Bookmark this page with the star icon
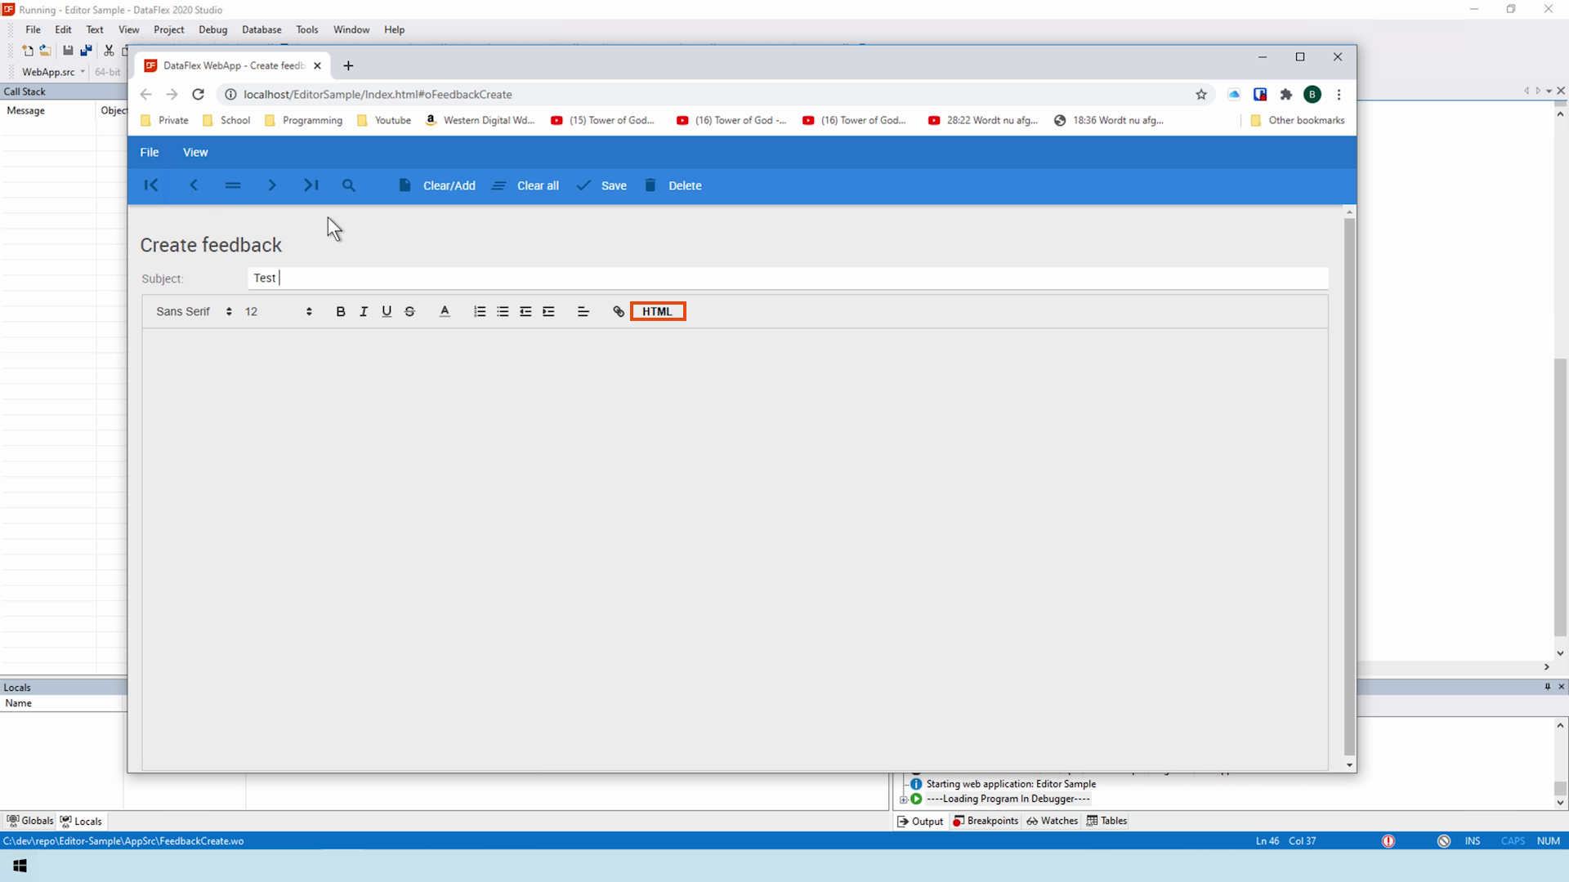Image resolution: width=1569 pixels, height=882 pixels. pyautogui.click(x=1201, y=94)
